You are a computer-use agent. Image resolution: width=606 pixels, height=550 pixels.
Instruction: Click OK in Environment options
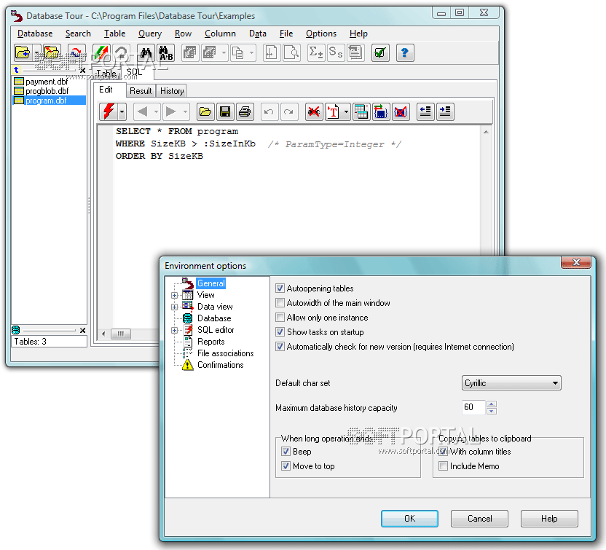tap(409, 518)
